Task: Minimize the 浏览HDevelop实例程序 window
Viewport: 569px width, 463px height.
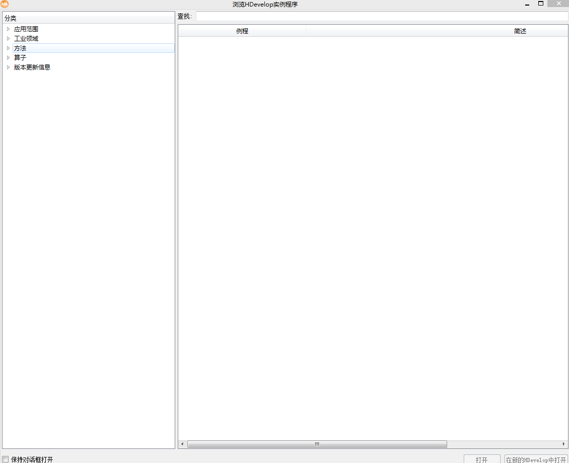Action: (527, 4)
